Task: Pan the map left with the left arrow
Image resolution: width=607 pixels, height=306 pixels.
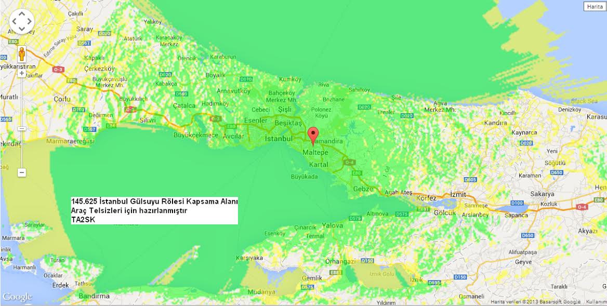Action: coord(15,21)
